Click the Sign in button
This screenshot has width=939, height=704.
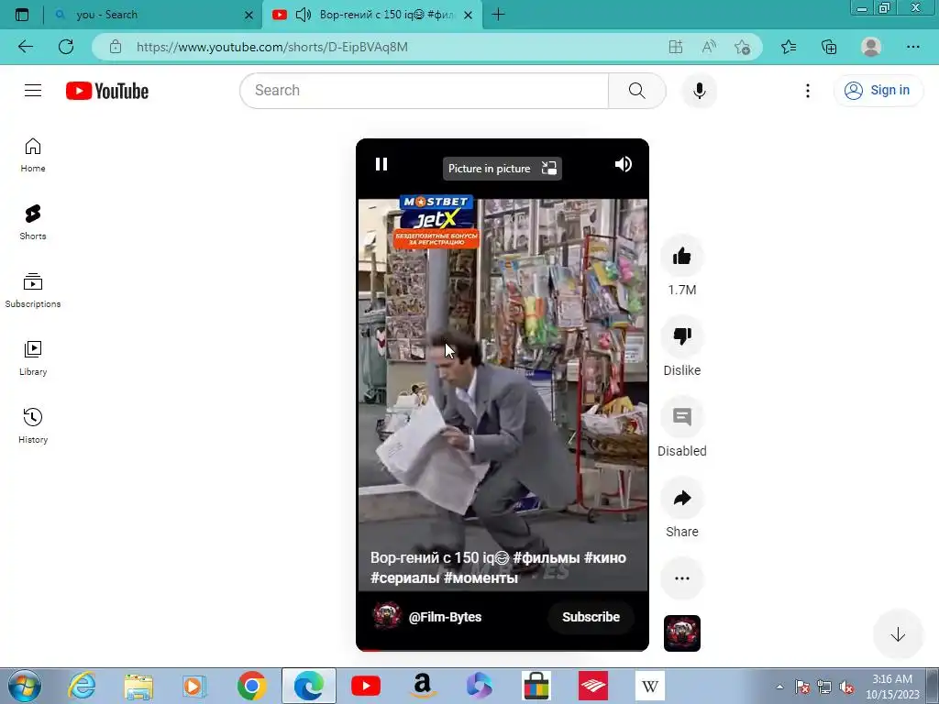click(878, 91)
